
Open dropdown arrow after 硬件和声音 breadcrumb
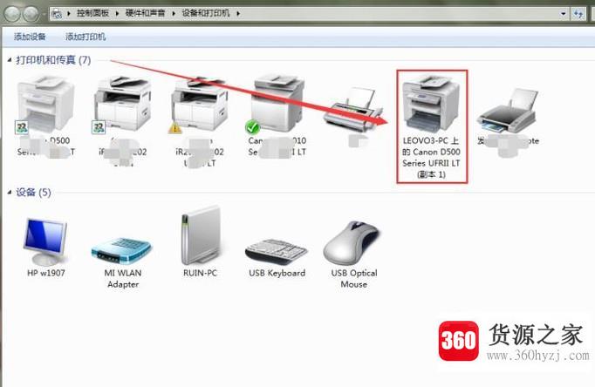pyautogui.click(x=174, y=13)
